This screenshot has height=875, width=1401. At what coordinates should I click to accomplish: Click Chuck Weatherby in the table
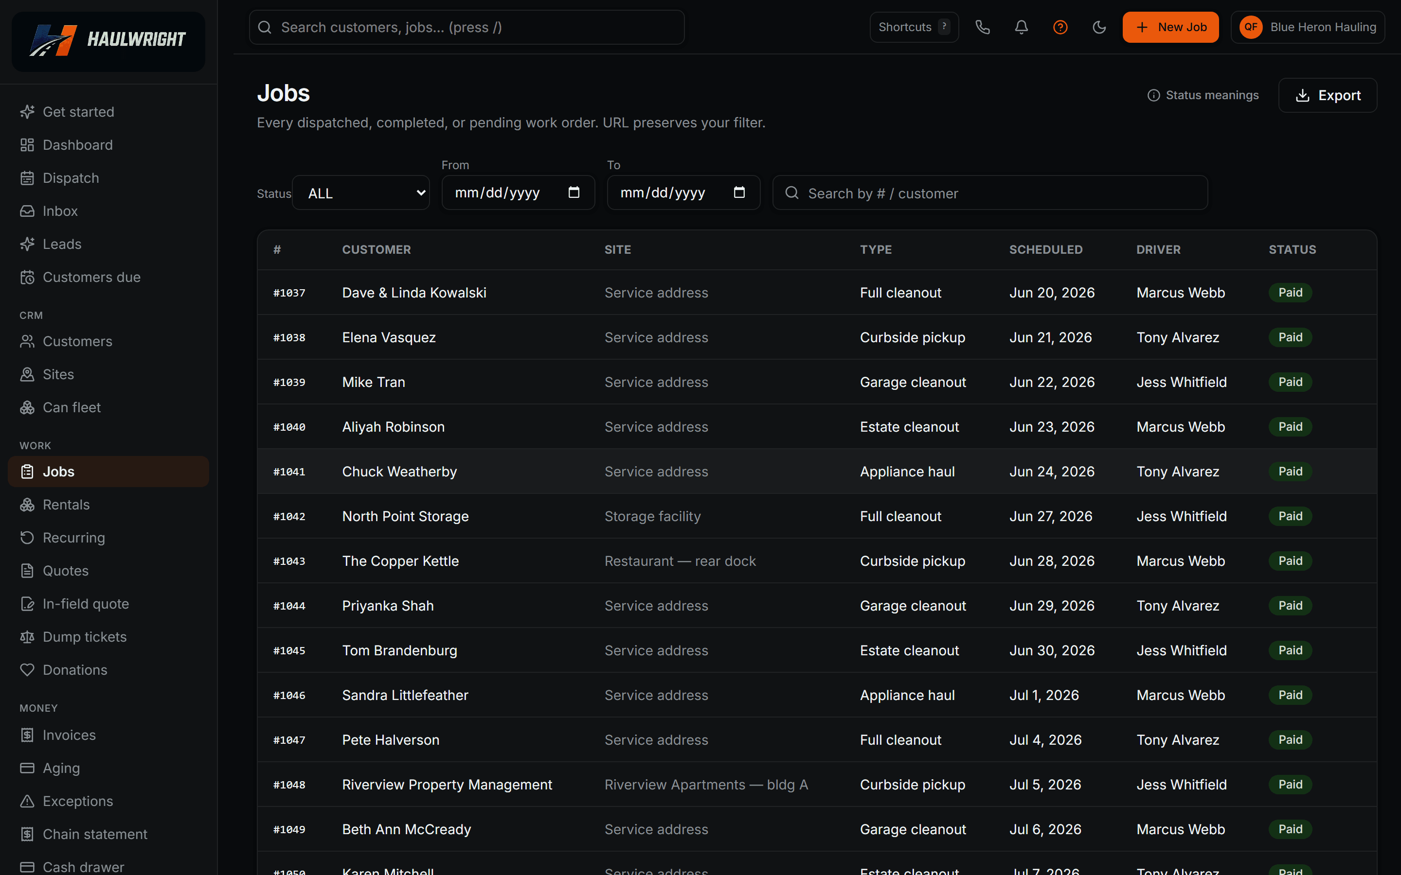point(399,472)
